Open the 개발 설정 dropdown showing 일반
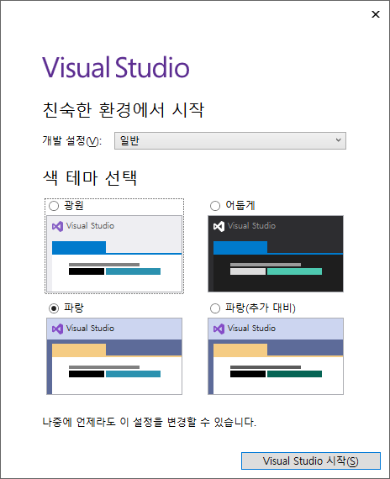 (230, 141)
